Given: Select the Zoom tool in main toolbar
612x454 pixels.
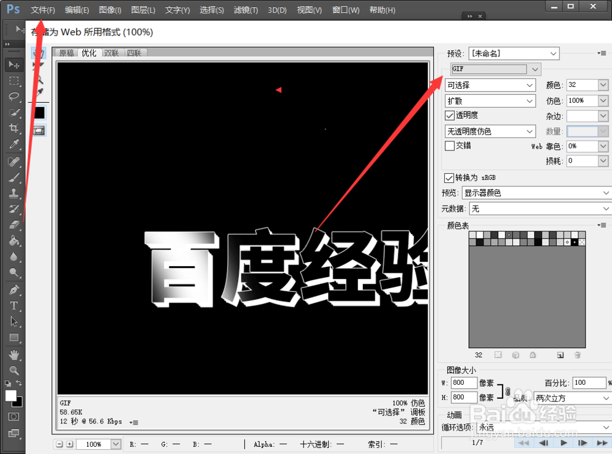Looking at the screenshot, I should point(14,370).
